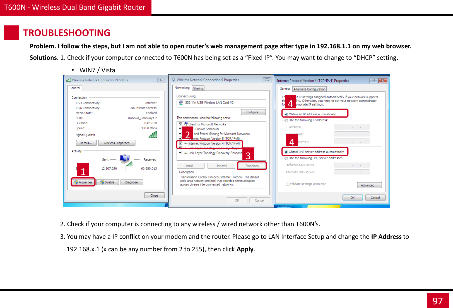453x308 pixels.
Task: Click plug icon in Connection Properties title bar
Action: coord(174,80)
